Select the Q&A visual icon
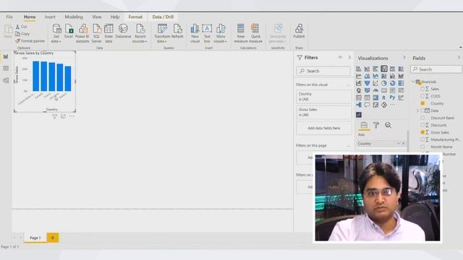The width and height of the screenshot is (463, 260). pos(367,105)
